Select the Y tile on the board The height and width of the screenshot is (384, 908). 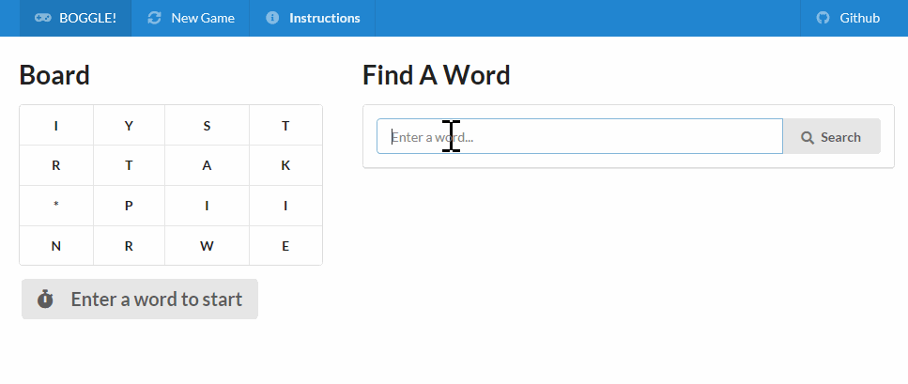click(x=129, y=126)
